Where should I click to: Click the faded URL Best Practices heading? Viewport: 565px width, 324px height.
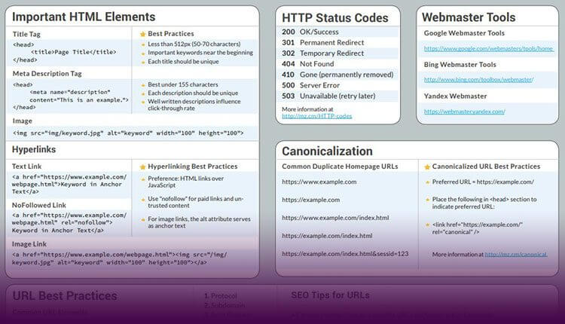[65, 296]
